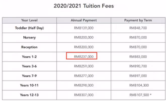Screen dimensions: 166x101
Task: Click the Toddler (Half Day) row label
Action: pyautogui.click(x=29, y=28)
